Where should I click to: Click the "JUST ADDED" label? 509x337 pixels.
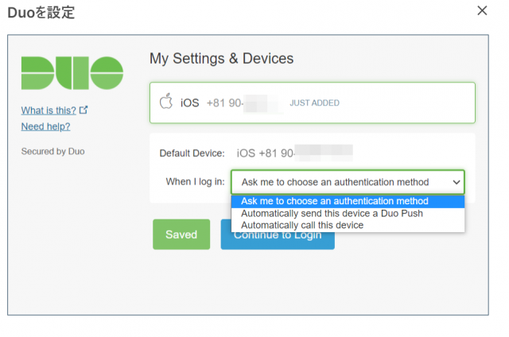[314, 103]
